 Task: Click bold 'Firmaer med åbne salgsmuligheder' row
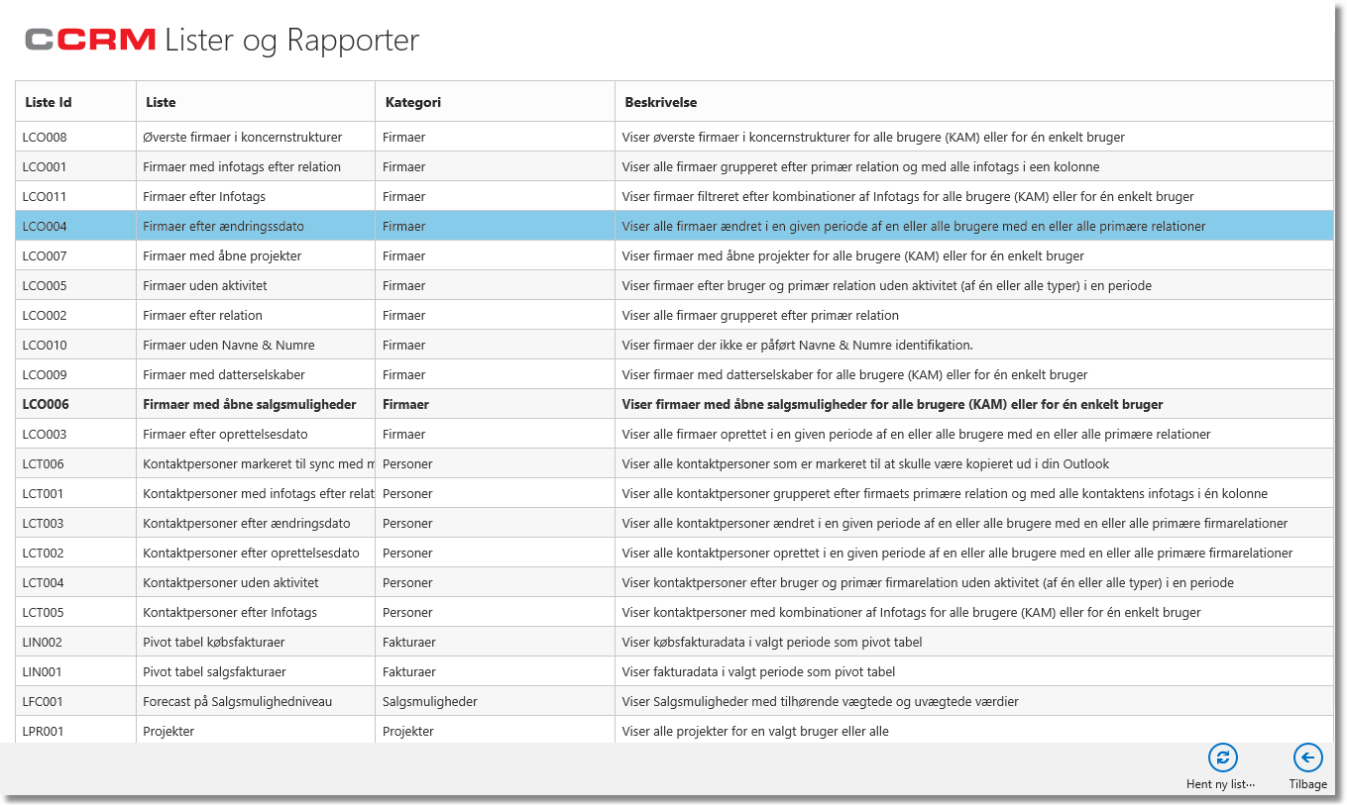674,404
